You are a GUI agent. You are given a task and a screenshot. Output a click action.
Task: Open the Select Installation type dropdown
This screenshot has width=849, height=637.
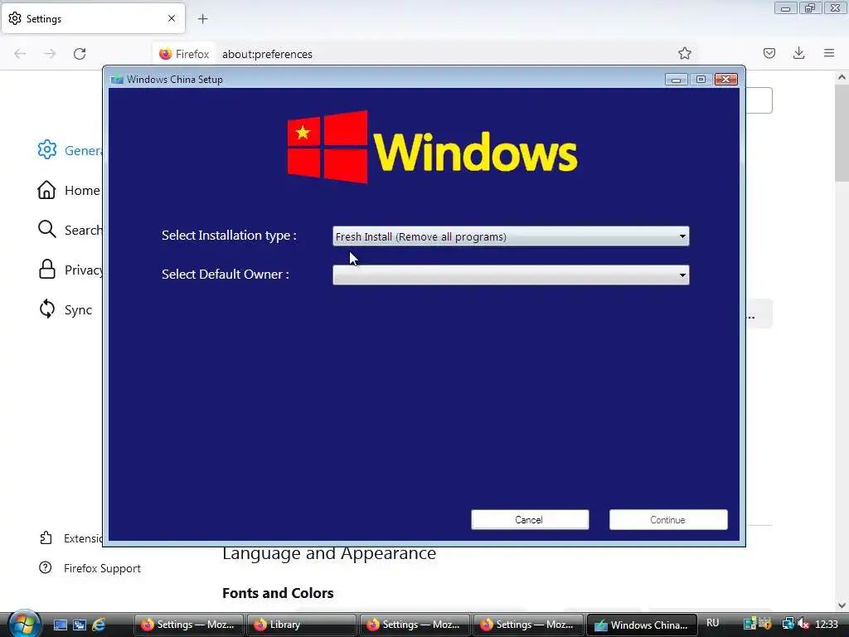(x=511, y=236)
